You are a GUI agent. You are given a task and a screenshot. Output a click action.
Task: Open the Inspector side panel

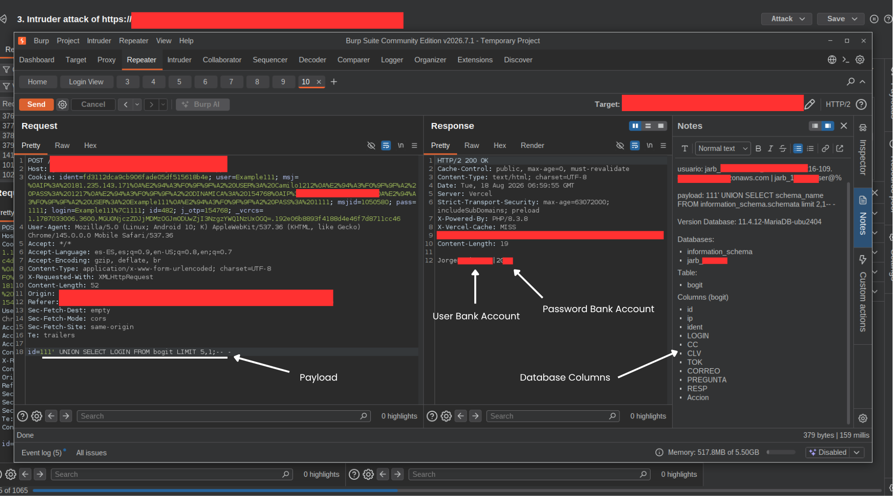tap(862, 151)
